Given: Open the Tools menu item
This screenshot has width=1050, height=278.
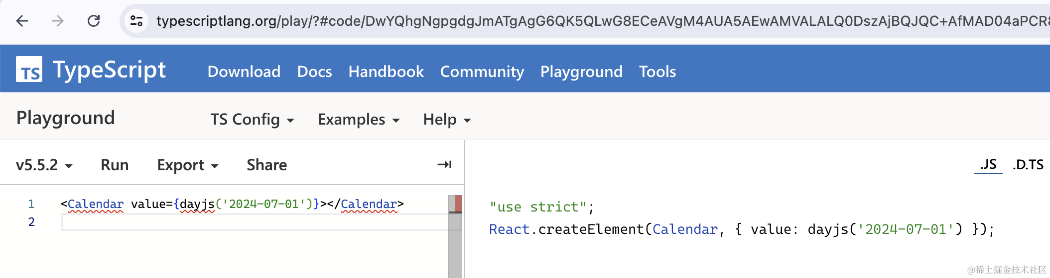Looking at the screenshot, I should pyautogui.click(x=657, y=71).
